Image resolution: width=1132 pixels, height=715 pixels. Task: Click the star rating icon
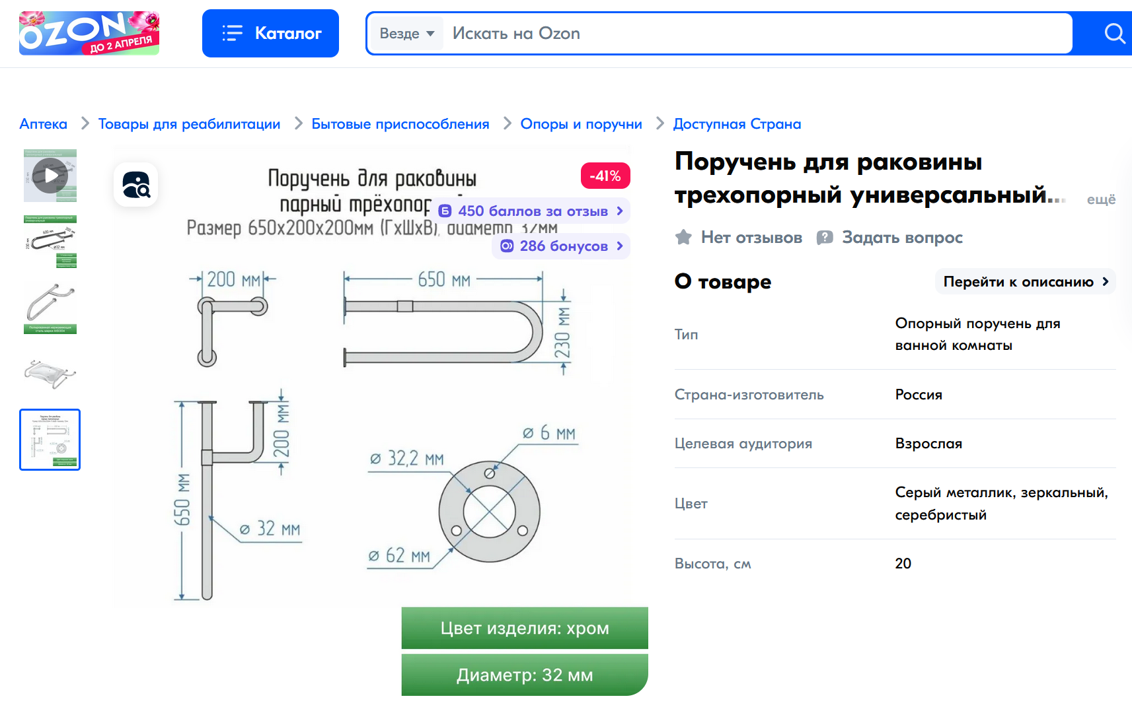coord(684,238)
